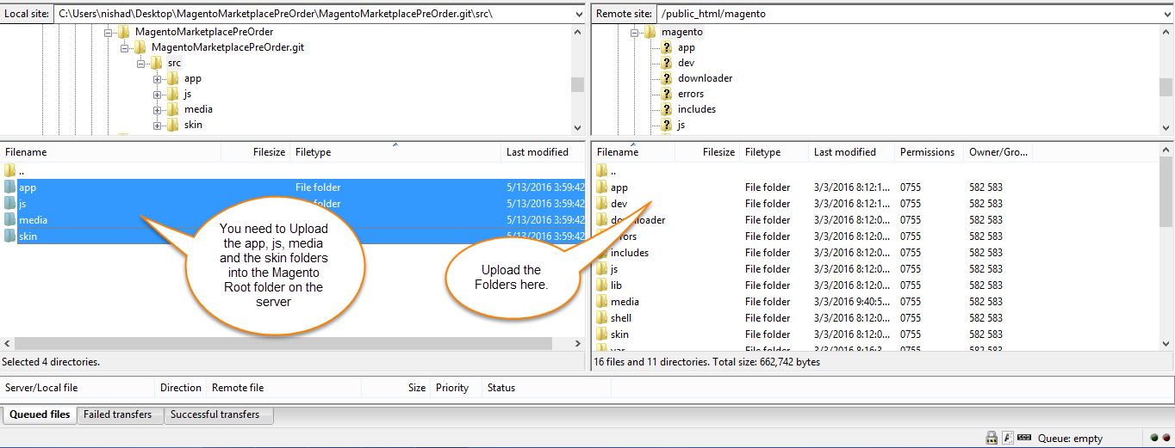The height and width of the screenshot is (448, 1175).
Task: Select the media folder in remote file list
Action: click(625, 302)
